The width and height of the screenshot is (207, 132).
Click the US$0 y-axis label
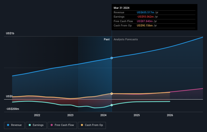point(9,96)
